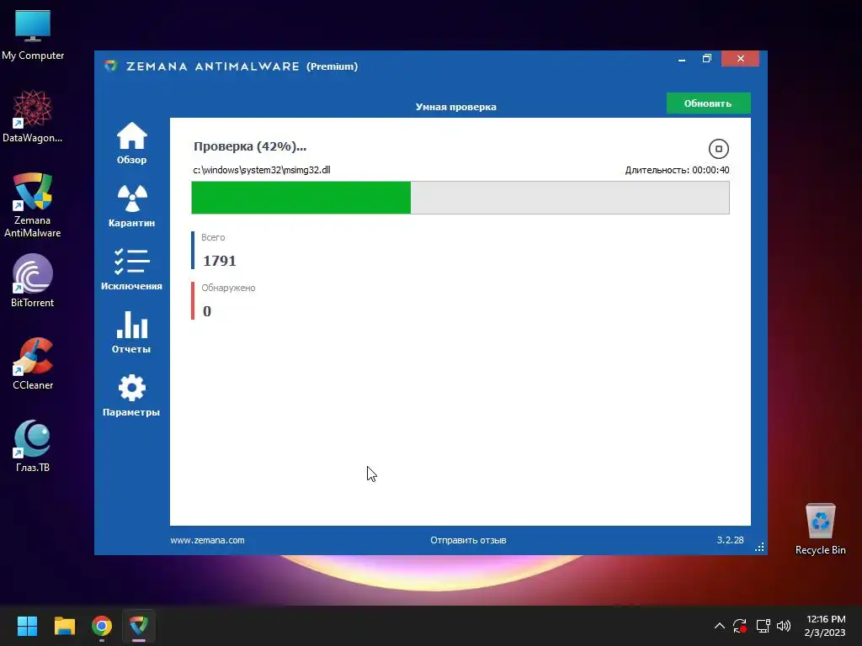862x646 pixels.
Task: Open Chrome from the taskbar
Action: click(x=102, y=626)
